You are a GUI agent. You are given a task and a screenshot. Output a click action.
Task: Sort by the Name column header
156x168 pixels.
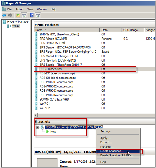tap(67, 30)
